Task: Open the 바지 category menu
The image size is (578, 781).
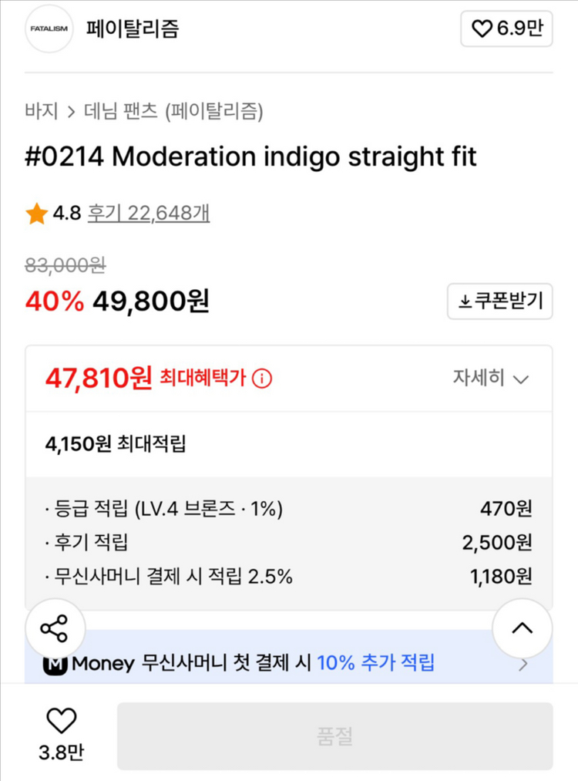Action: (40, 111)
